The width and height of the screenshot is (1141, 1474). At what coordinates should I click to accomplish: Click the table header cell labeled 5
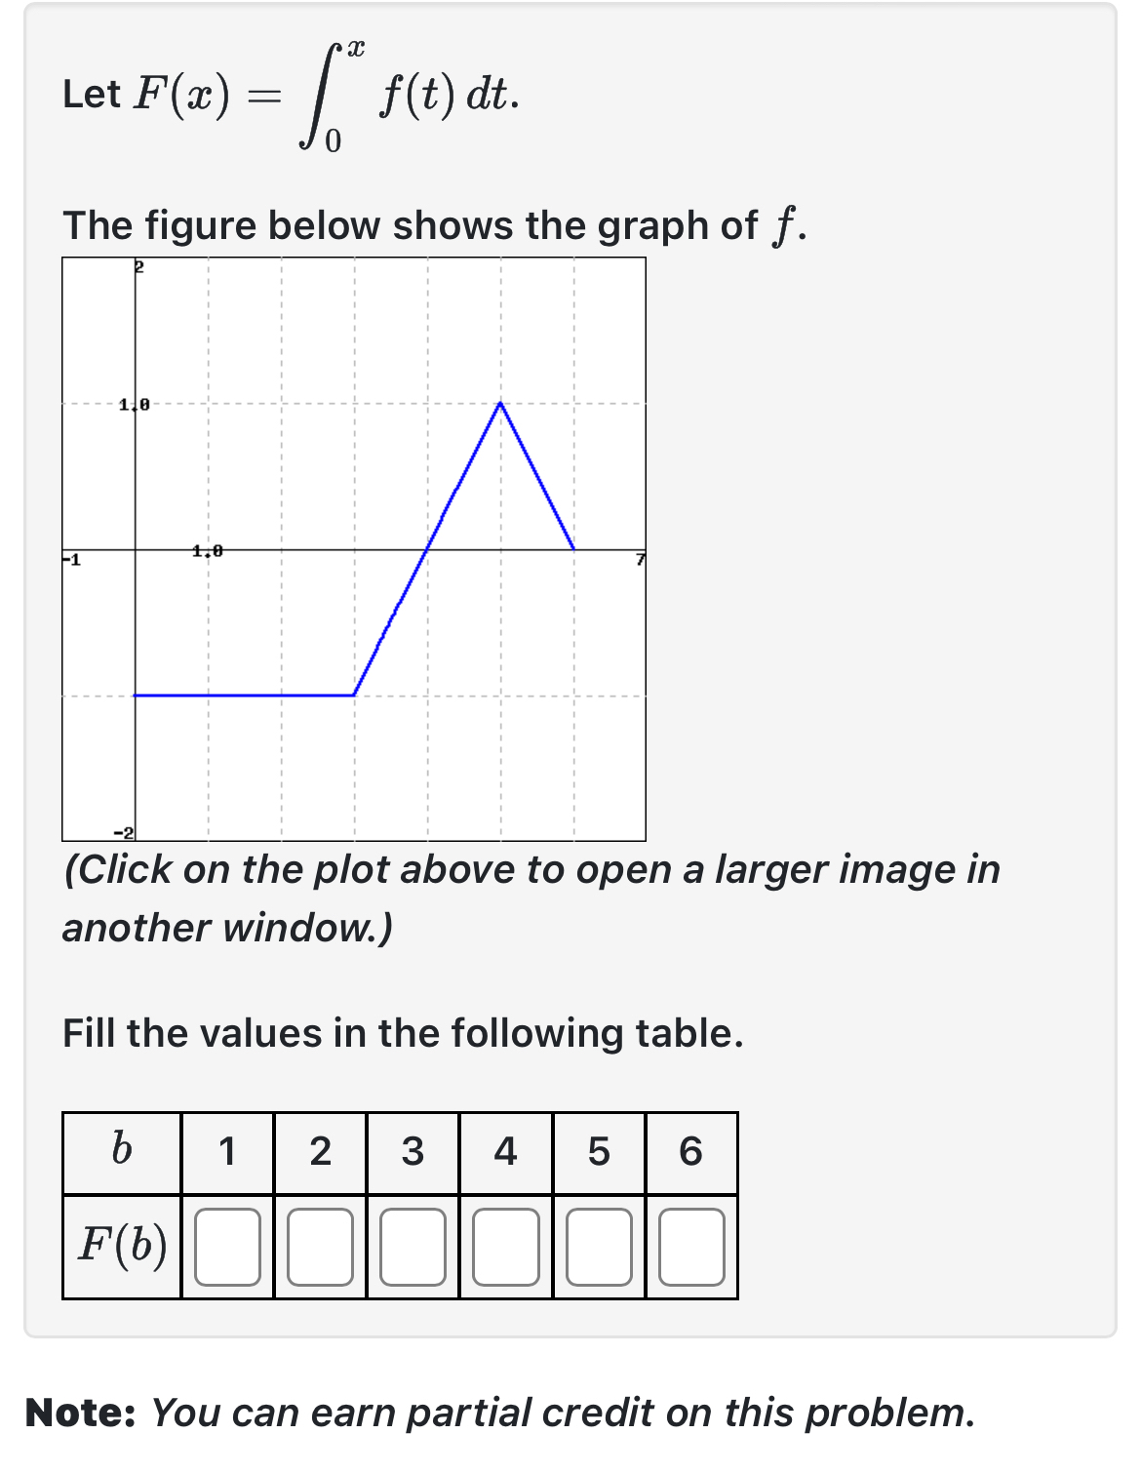click(x=598, y=1152)
